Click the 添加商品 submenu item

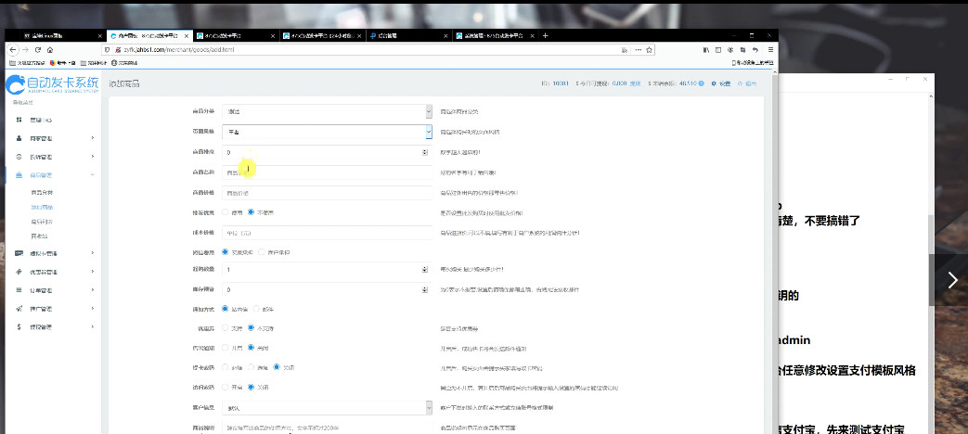(42, 207)
